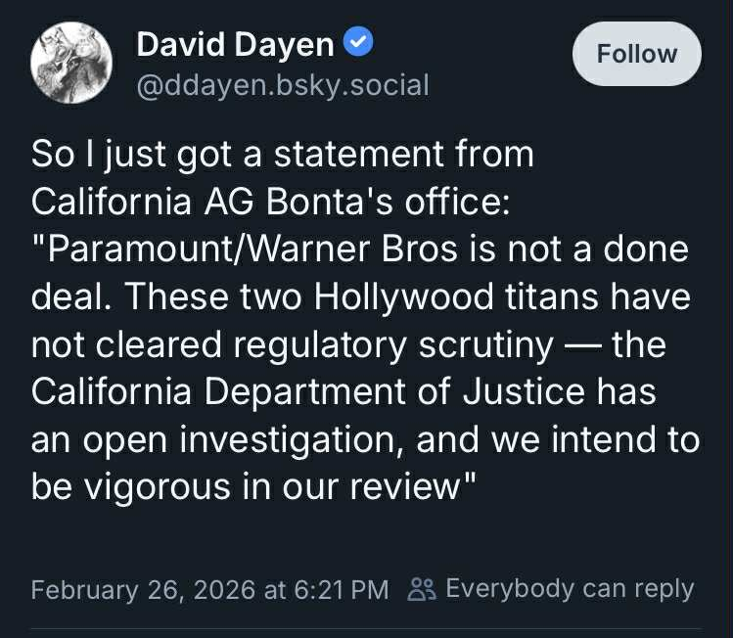The image size is (733, 638).
Task: Click the February 26, 2026 date
Action: pos(143,590)
